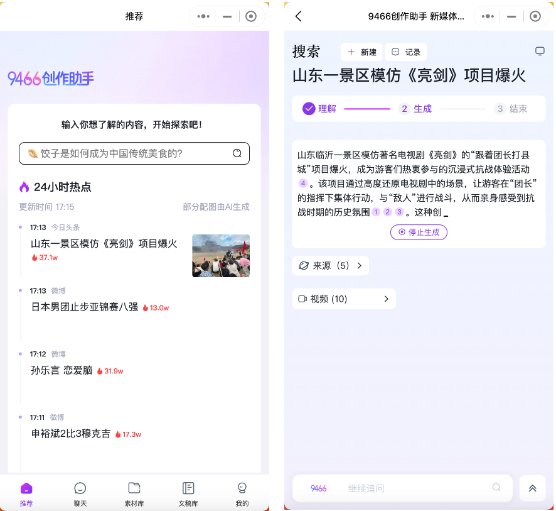The height and width of the screenshot is (511, 556).
Task: Click the 37.1w heat count
Action: point(45,258)
